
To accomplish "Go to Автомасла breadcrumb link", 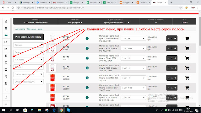I will point(20,29).
